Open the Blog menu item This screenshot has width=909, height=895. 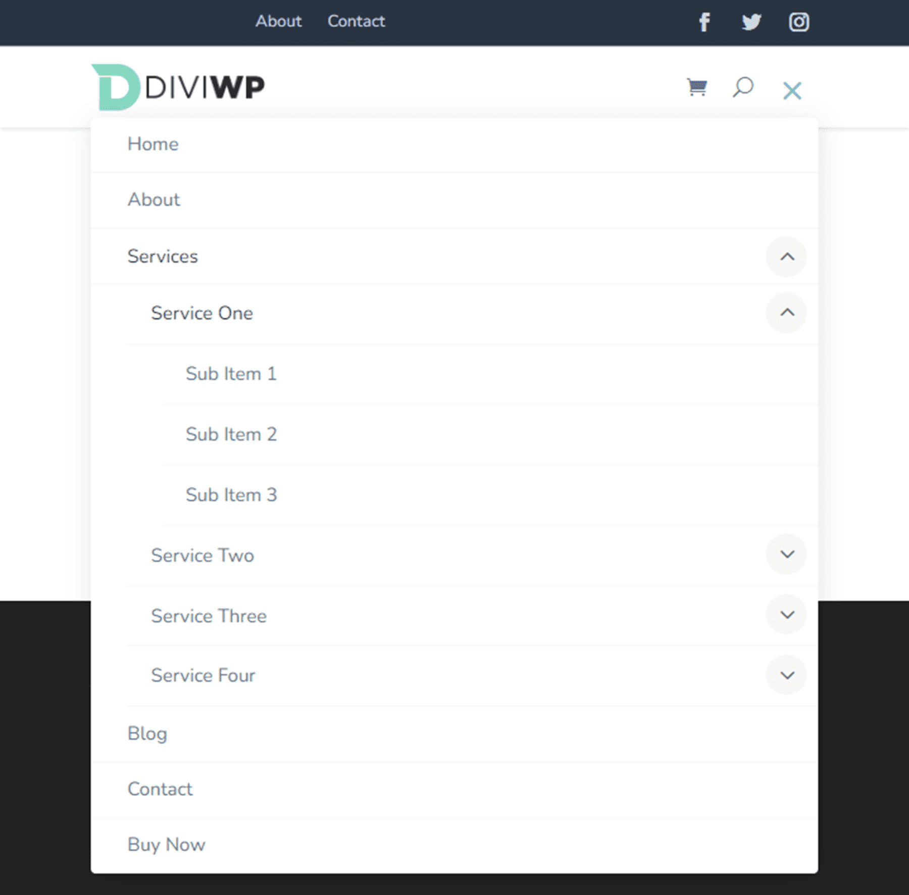pyautogui.click(x=147, y=733)
